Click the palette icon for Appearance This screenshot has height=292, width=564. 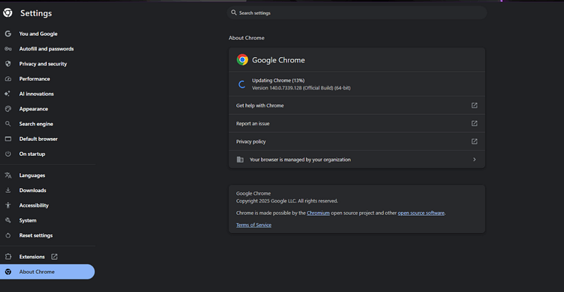pos(8,109)
